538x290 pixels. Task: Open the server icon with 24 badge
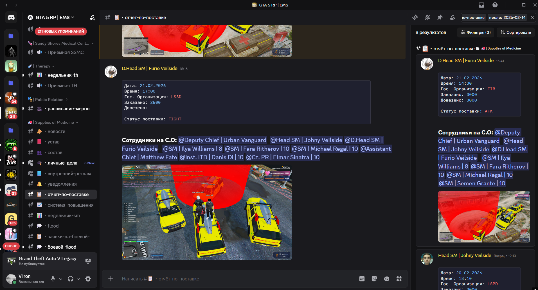point(11,98)
